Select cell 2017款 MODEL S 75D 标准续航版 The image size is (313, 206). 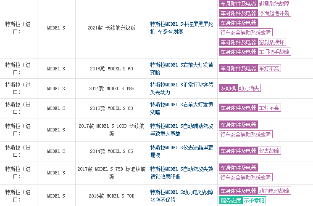click(x=112, y=173)
